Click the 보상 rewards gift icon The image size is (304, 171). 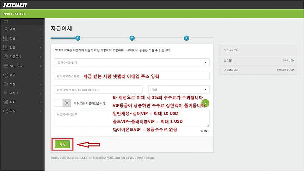pyautogui.click(x=6, y=84)
